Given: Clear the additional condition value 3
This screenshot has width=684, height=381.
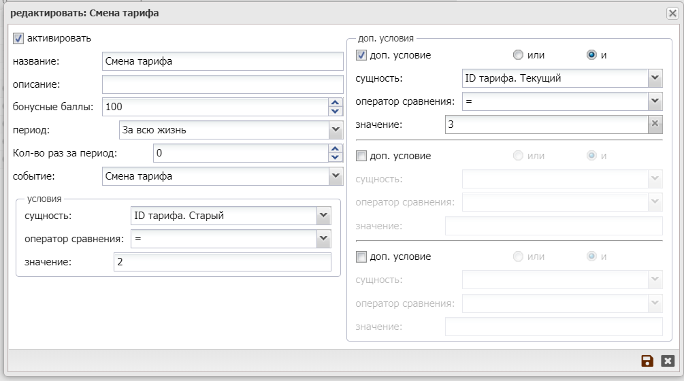Looking at the screenshot, I should pos(655,124).
